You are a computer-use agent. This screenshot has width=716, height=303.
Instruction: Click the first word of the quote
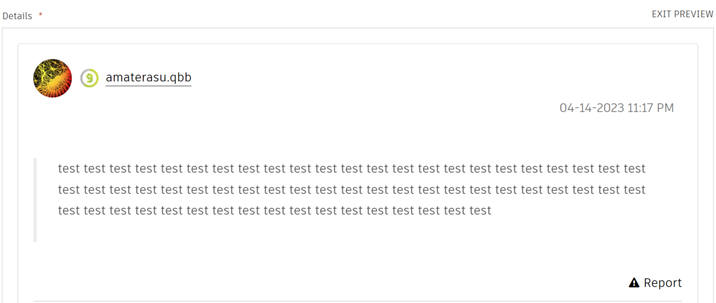(69, 169)
